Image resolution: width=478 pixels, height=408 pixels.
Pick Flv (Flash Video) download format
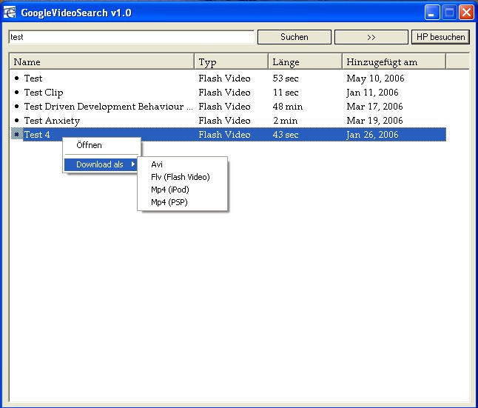182,177
